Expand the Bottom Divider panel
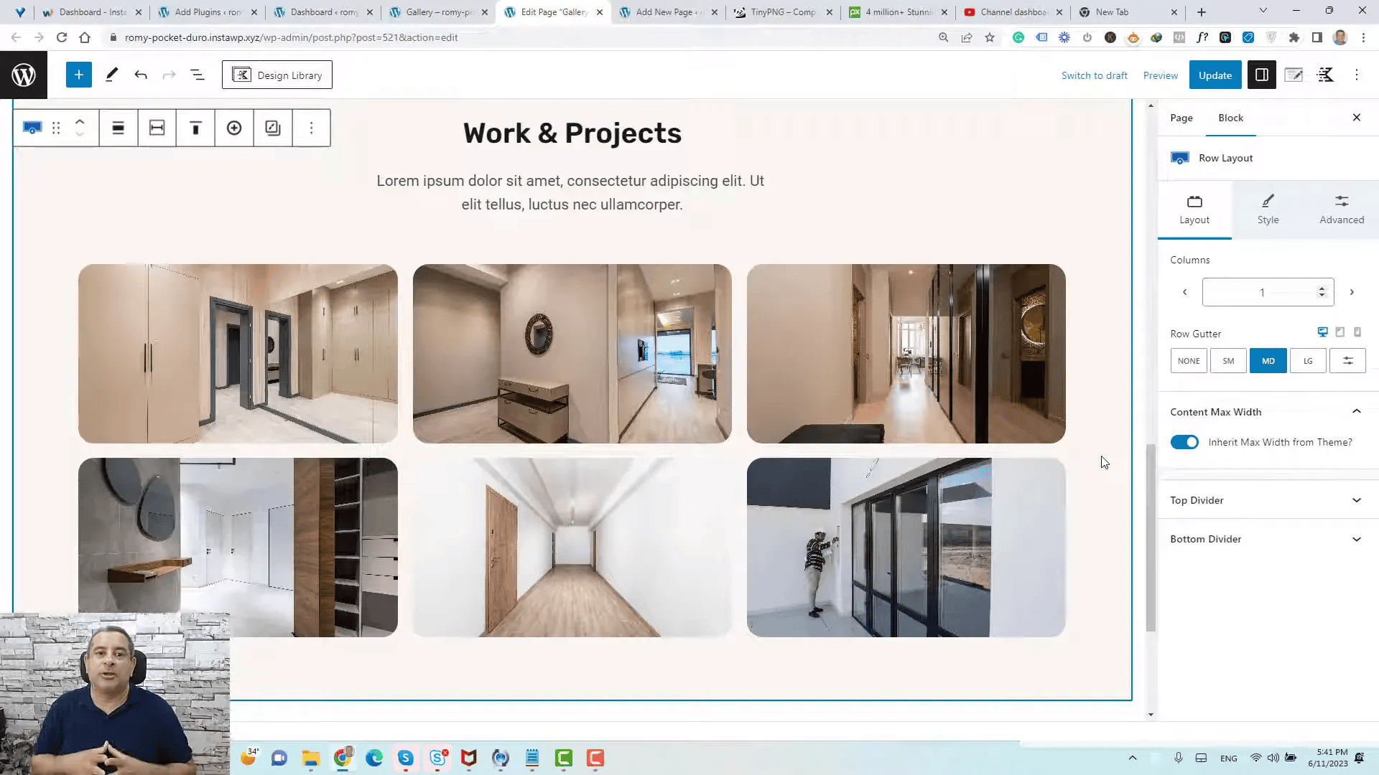This screenshot has width=1379, height=775. tap(1268, 539)
